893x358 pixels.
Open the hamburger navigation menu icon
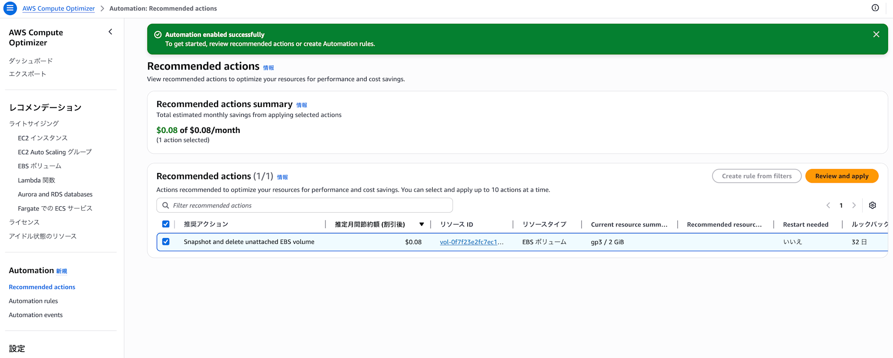click(x=10, y=8)
